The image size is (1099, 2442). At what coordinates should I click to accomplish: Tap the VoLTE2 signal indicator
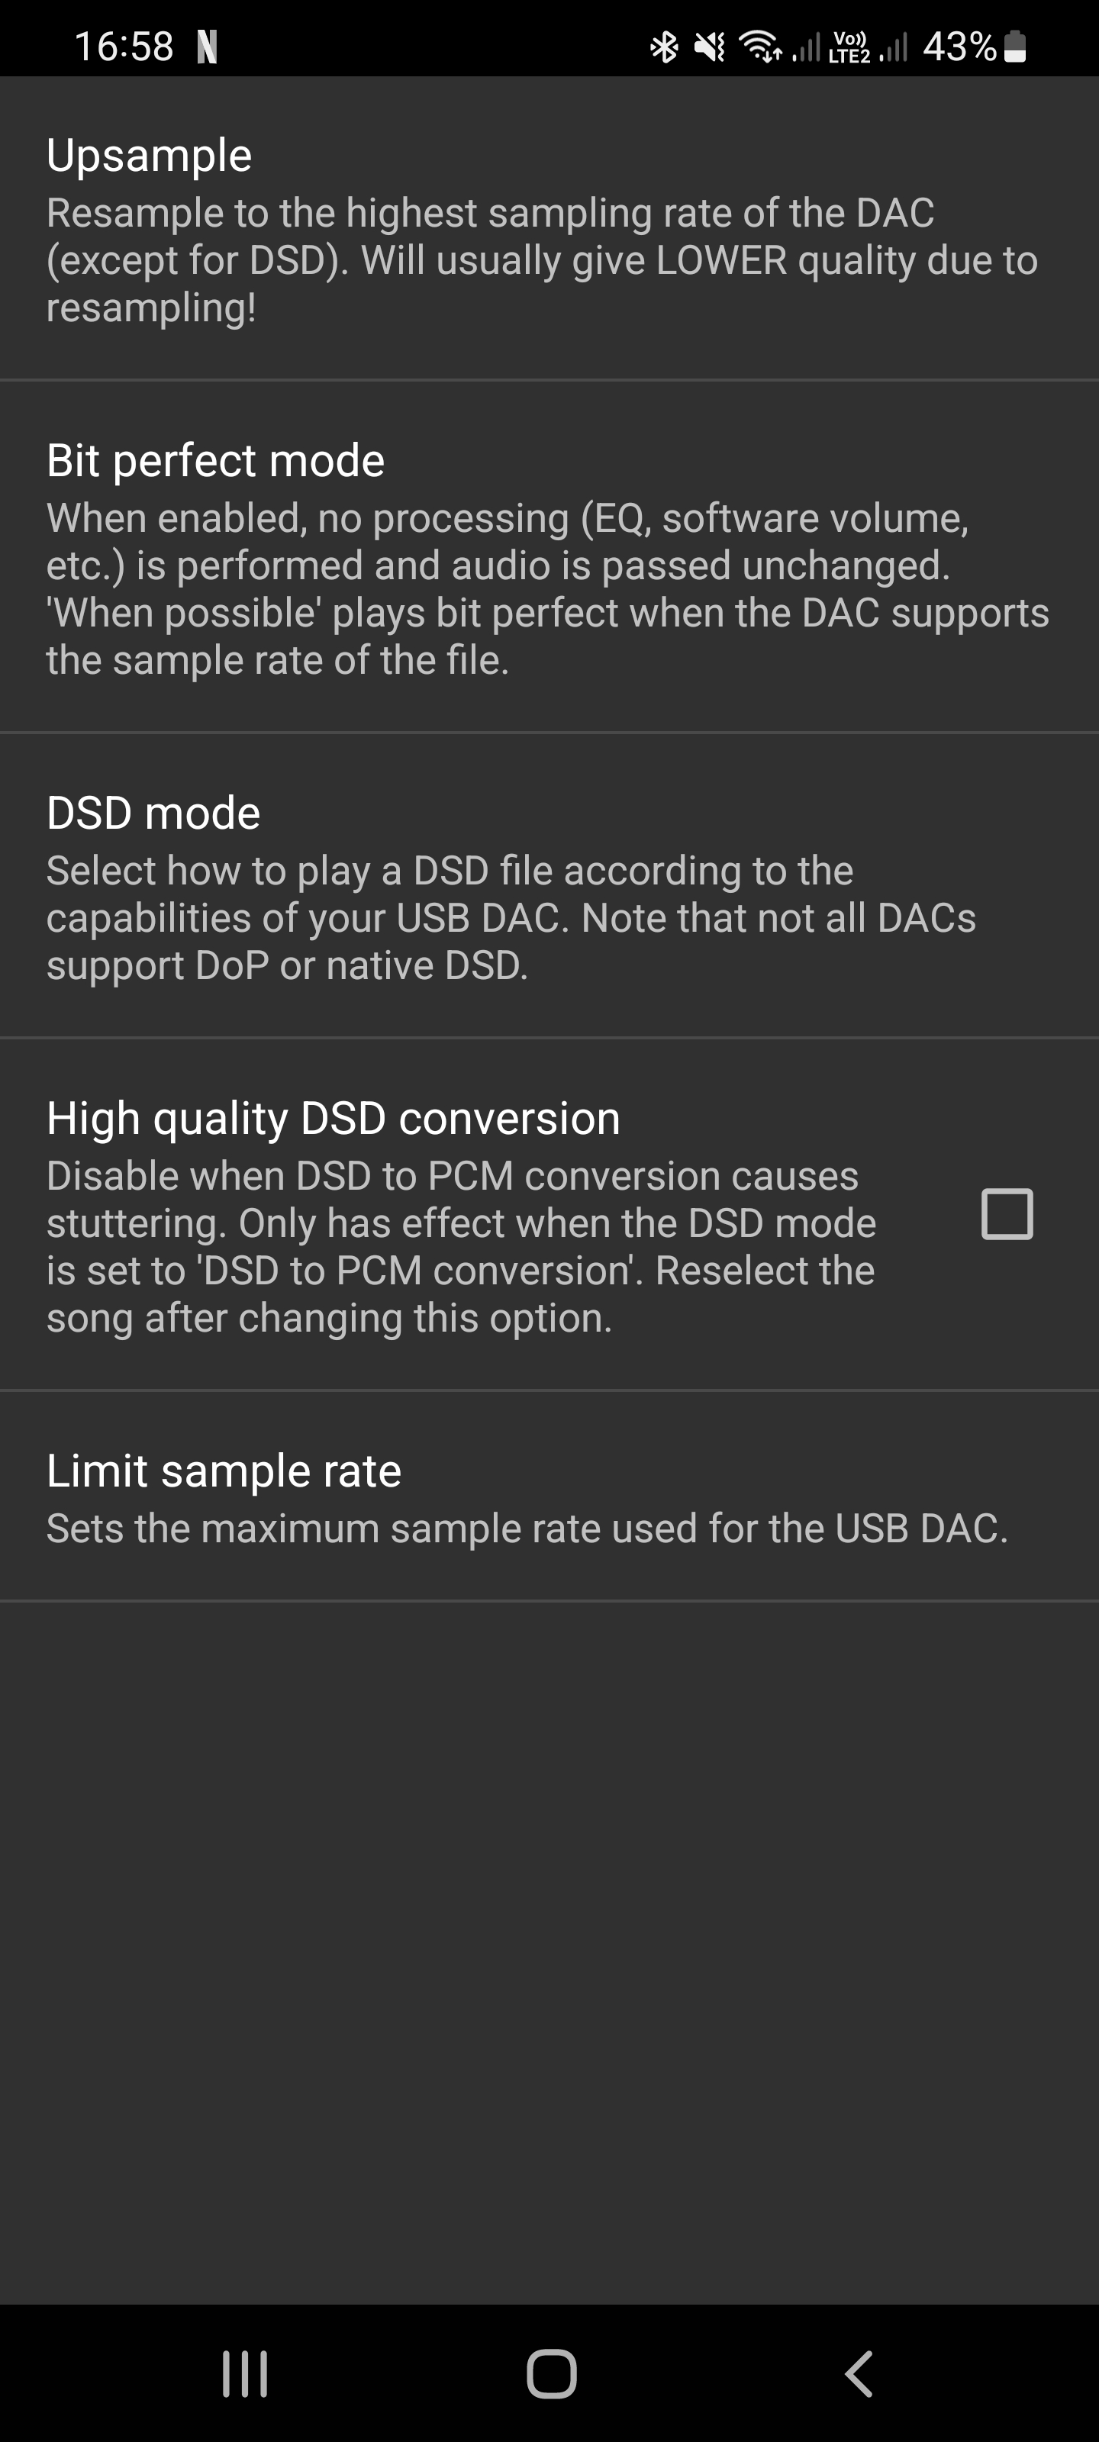click(849, 47)
